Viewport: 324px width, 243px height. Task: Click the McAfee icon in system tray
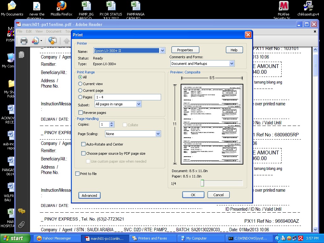pos(301,238)
